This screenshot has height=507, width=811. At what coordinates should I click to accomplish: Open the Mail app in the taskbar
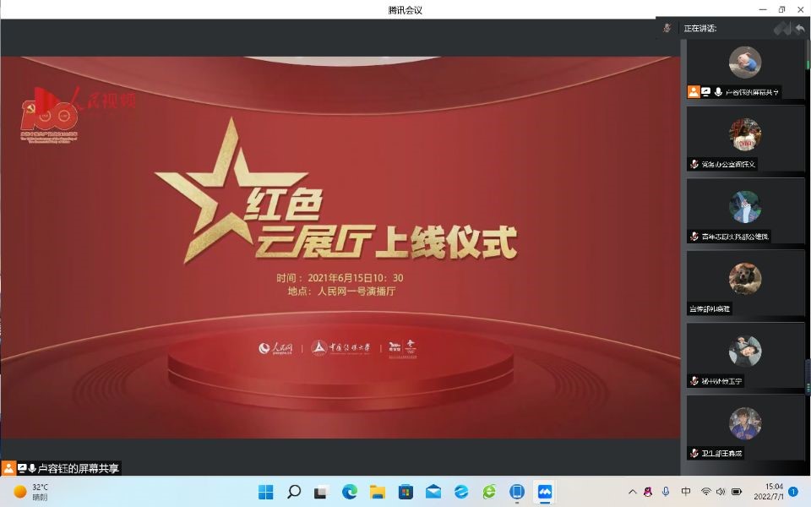click(x=433, y=492)
